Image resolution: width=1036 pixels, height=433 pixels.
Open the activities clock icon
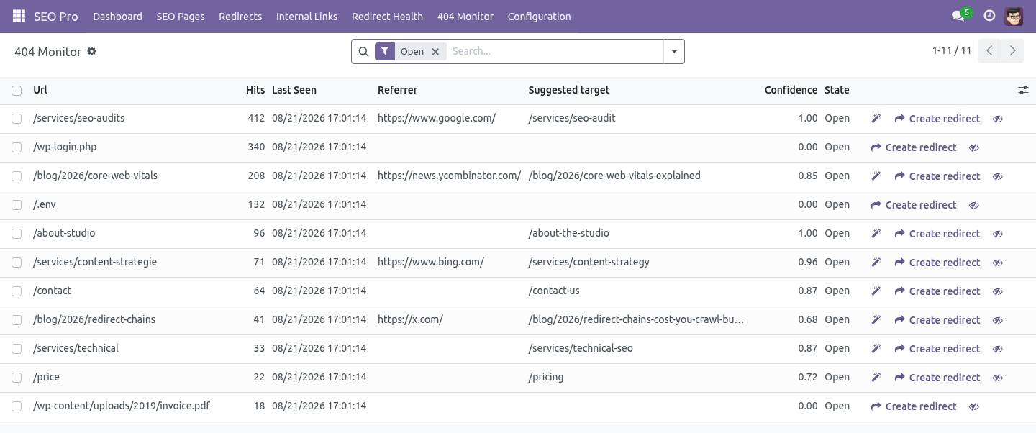(x=989, y=16)
